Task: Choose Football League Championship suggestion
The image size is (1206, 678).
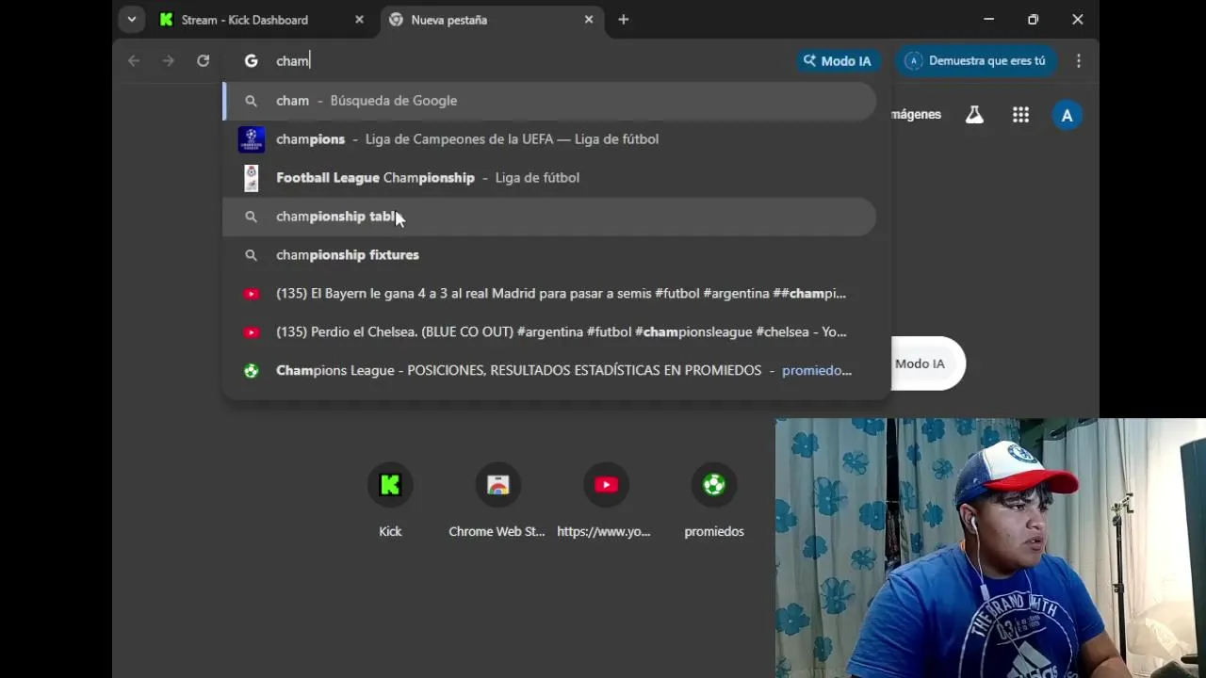Action: click(x=549, y=178)
